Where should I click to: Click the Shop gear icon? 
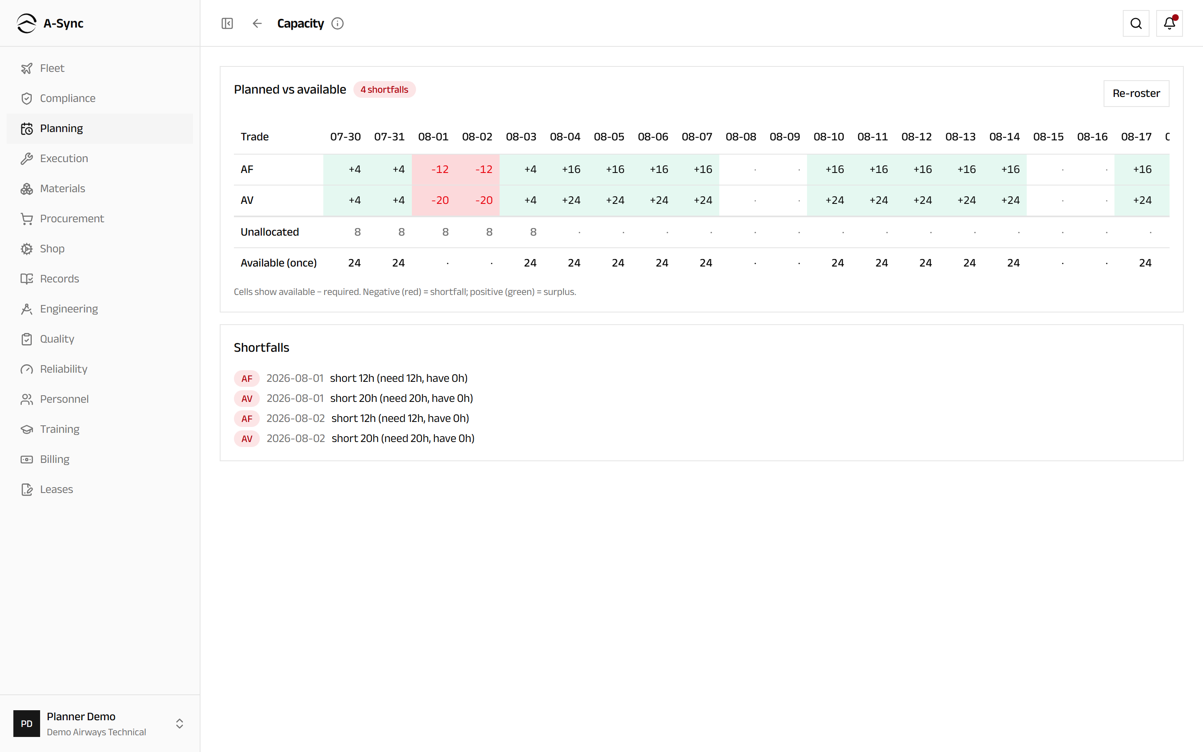pyautogui.click(x=27, y=249)
